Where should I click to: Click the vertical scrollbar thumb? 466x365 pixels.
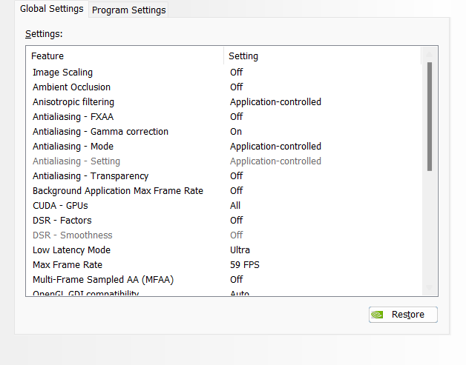click(429, 116)
